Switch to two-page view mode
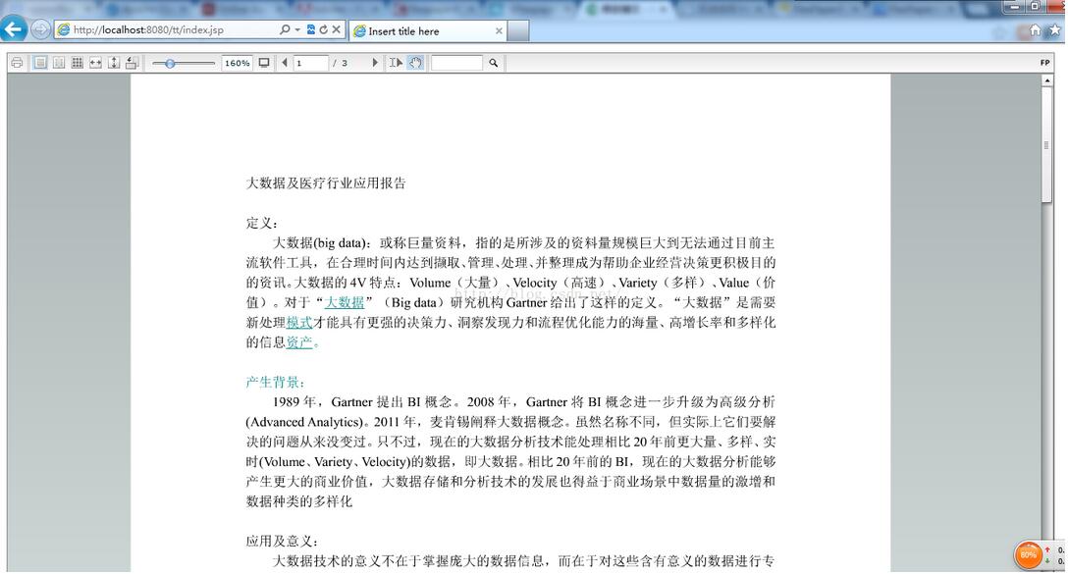Image resolution: width=1068 pixels, height=574 pixels. coord(59,63)
